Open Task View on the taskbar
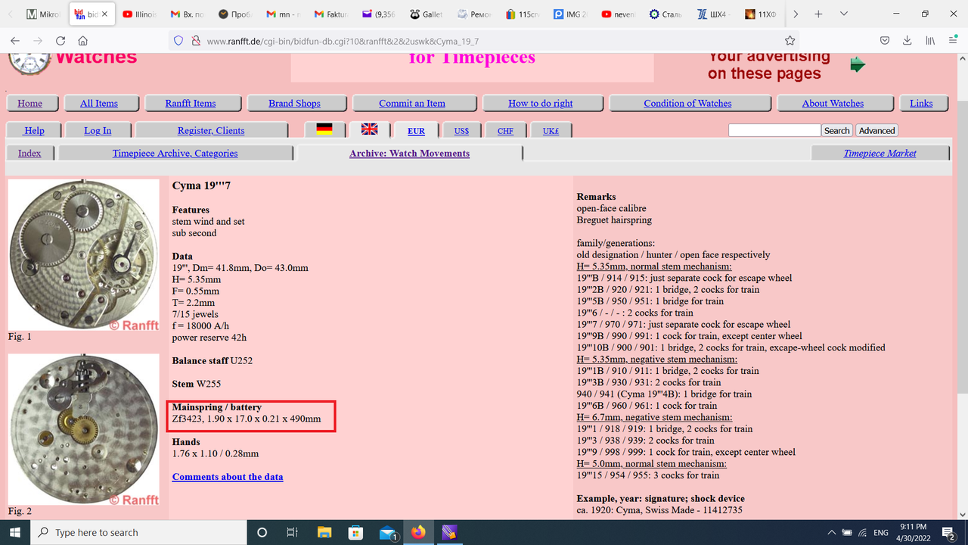The width and height of the screenshot is (968, 545). pos(292,532)
